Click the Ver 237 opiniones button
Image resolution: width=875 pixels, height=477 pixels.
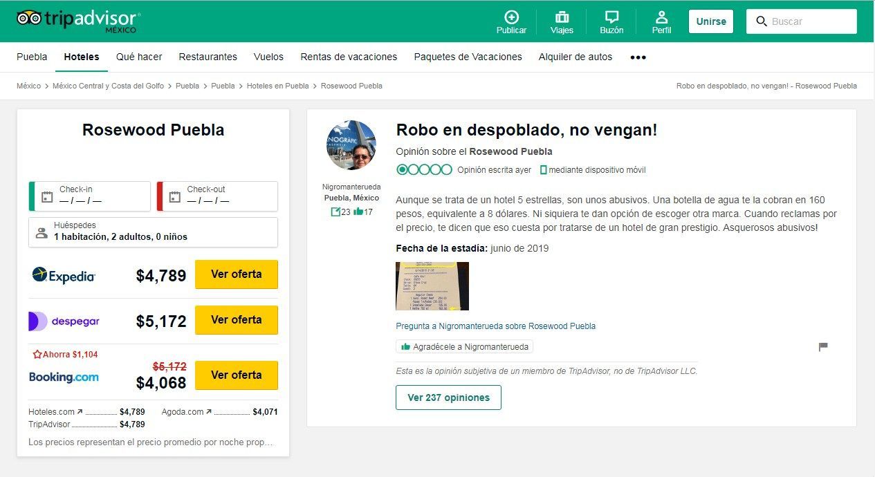[448, 397]
